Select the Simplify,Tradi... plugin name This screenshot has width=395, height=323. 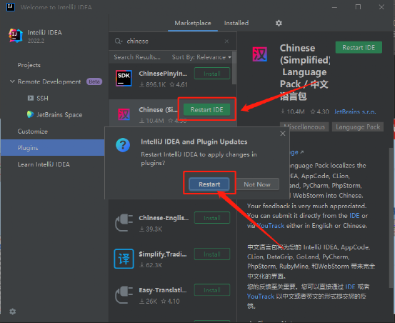tap(163, 254)
